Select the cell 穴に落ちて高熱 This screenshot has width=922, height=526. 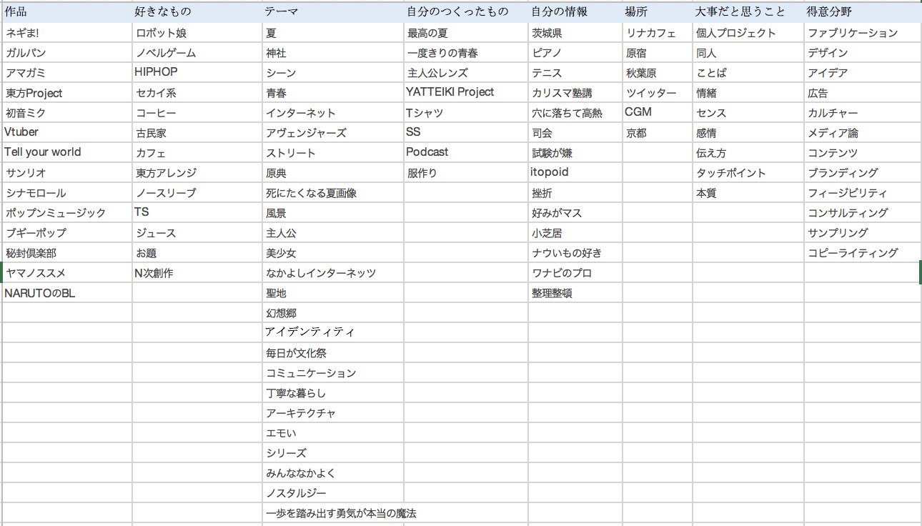(x=575, y=113)
